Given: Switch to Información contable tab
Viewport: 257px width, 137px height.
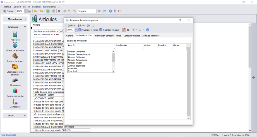Looking at the screenshot, I should pyautogui.click(x=104, y=36).
